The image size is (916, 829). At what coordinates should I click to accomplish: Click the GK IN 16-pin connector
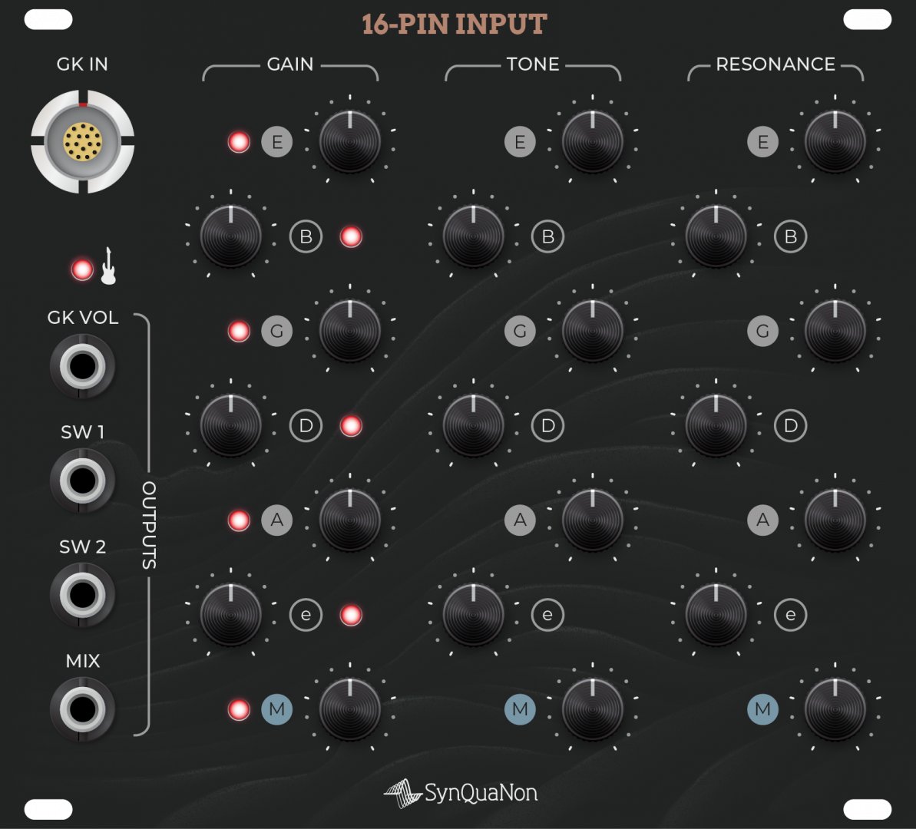point(82,141)
